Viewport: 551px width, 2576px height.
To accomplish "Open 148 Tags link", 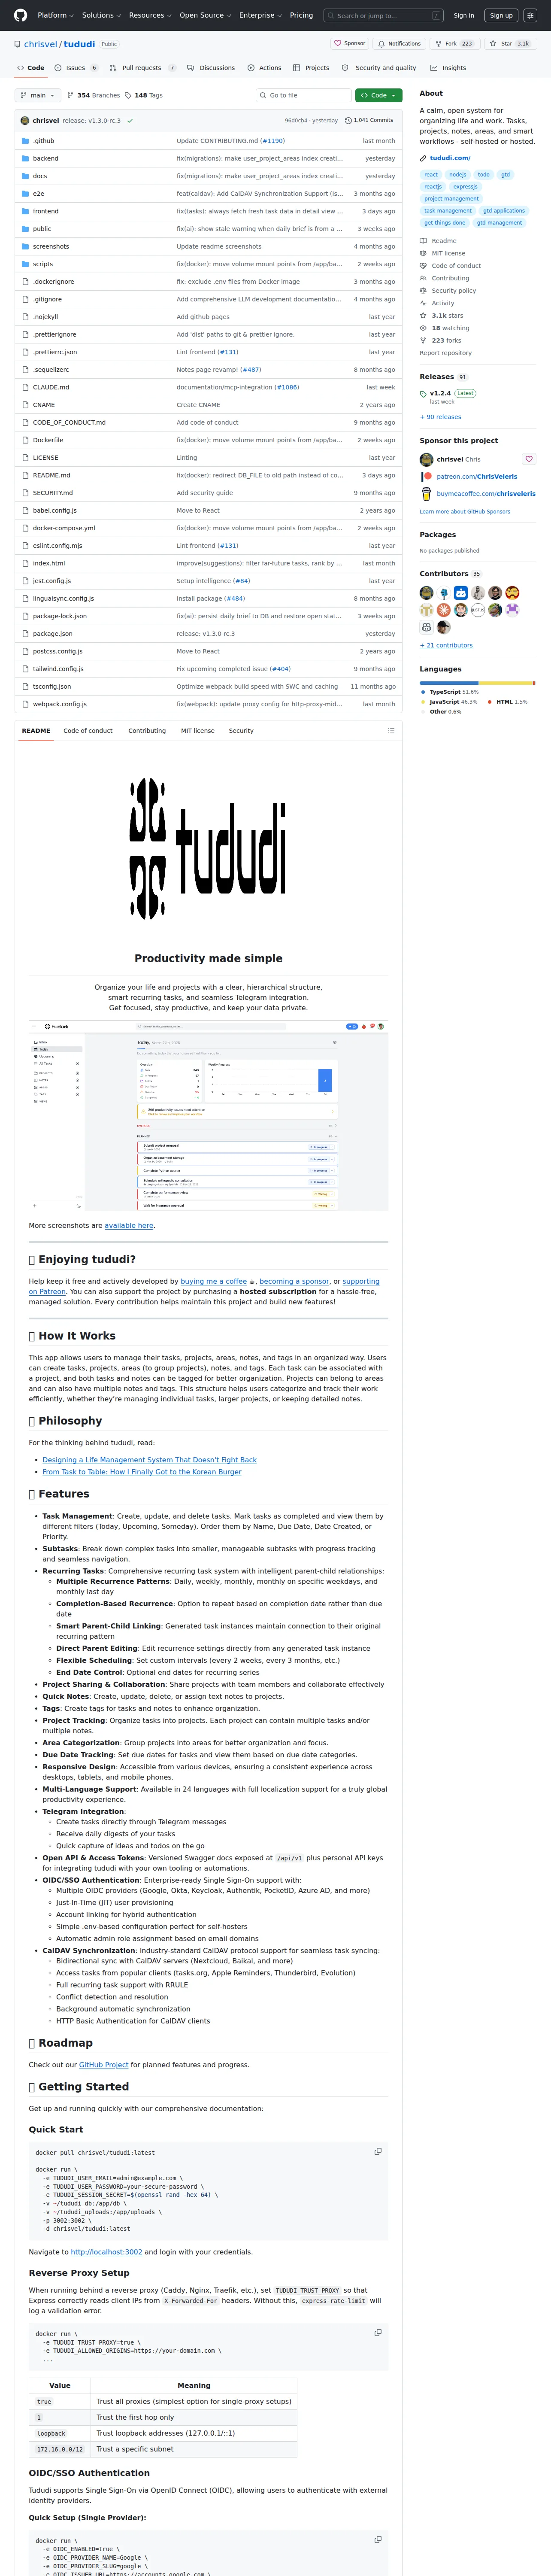I will tap(143, 95).
